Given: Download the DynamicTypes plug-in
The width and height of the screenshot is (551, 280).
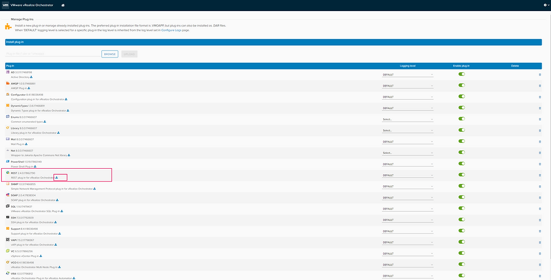Looking at the screenshot, I should [x=68, y=110].
